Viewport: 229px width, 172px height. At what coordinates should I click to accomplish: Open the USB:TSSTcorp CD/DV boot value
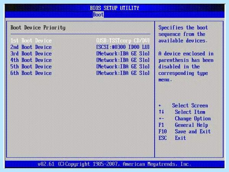pyautogui.click(x=123, y=40)
